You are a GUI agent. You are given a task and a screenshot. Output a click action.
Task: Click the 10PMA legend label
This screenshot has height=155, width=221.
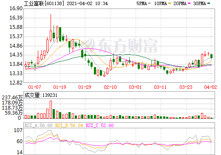[x=161, y=3]
